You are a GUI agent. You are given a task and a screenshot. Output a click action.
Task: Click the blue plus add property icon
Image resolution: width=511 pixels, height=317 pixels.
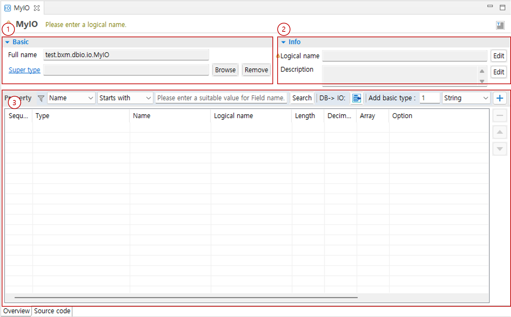[x=500, y=98]
